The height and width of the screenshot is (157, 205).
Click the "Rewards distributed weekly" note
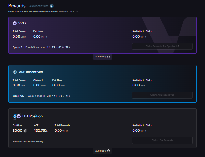[x=28, y=142]
